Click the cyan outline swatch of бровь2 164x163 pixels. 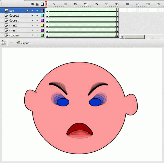(42, 16)
